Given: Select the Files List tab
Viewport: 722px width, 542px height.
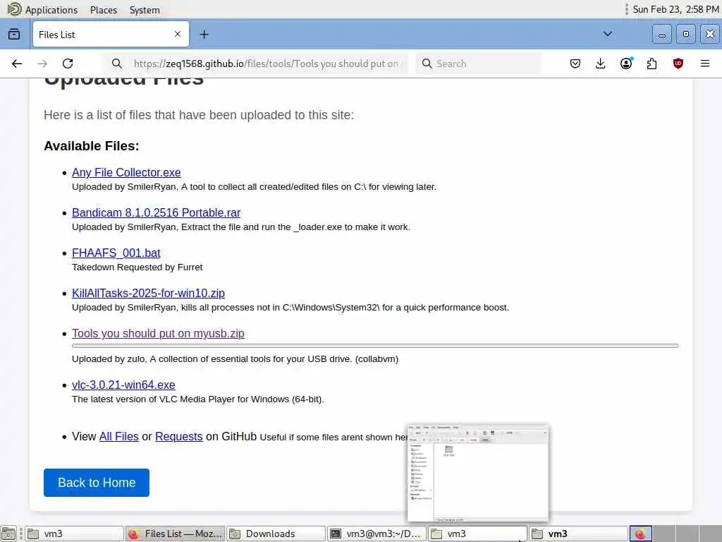Looking at the screenshot, I should pos(111,34).
